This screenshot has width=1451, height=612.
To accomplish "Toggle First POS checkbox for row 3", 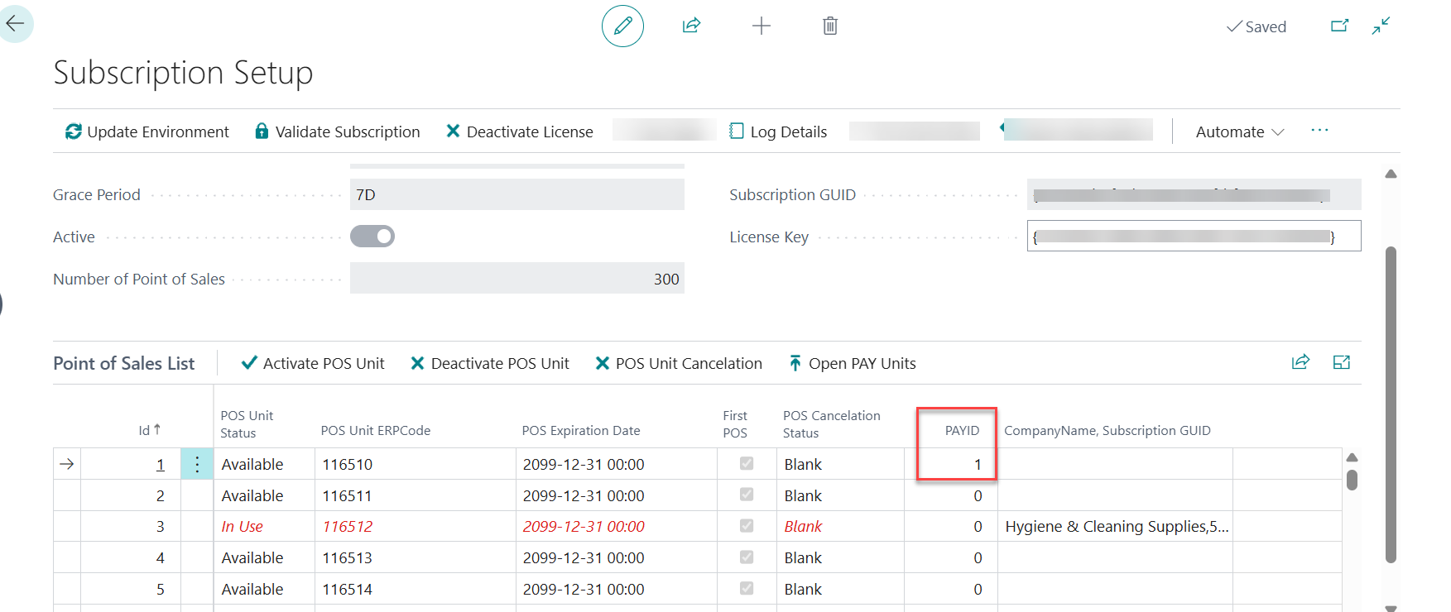I will [x=747, y=525].
